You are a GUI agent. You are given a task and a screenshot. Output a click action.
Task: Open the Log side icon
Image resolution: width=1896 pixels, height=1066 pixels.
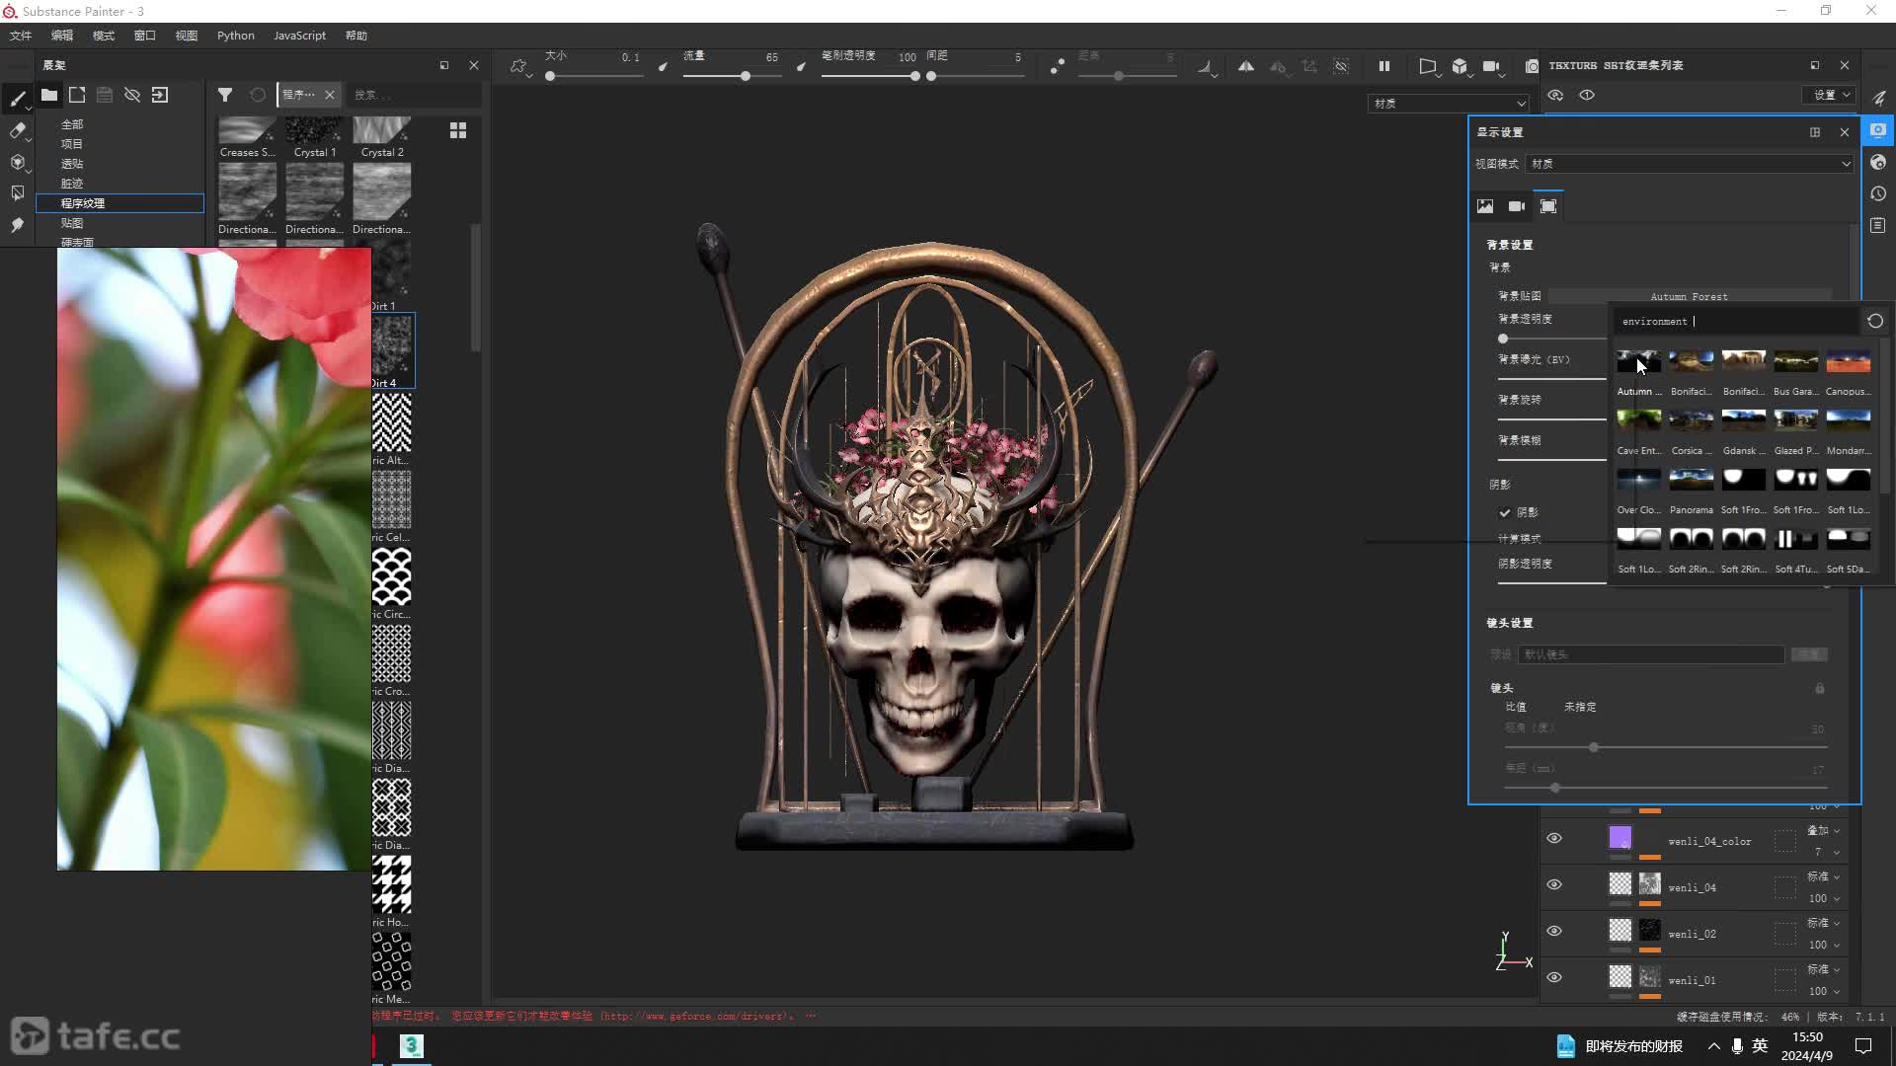(1878, 225)
